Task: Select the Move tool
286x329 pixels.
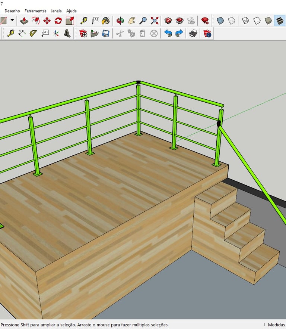Action: [47, 21]
